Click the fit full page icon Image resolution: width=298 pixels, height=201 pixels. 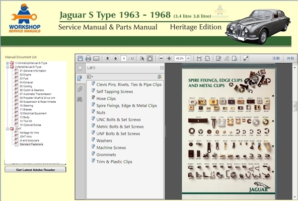pos(207,59)
